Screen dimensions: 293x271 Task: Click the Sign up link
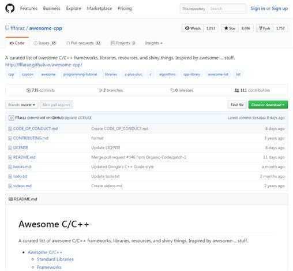tap(280, 9)
